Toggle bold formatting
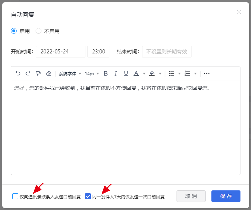 (x=106, y=73)
